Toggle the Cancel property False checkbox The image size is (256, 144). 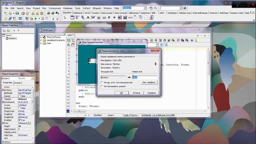click(20, 96)
